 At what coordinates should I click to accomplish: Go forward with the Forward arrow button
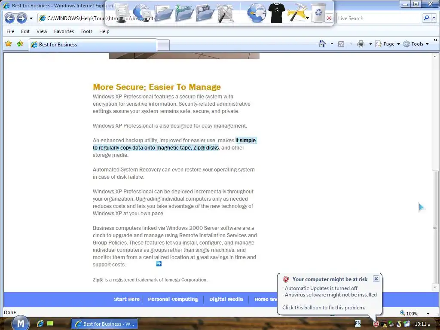tap(21, 18)
